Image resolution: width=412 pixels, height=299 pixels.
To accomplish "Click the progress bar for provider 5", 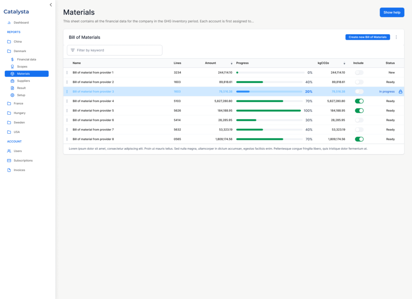I will 268,110.
